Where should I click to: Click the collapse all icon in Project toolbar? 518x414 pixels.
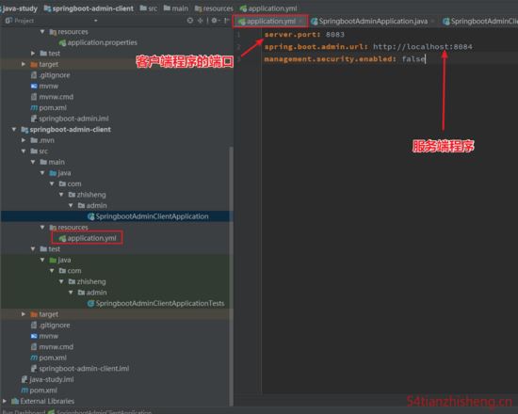(201, 21)
